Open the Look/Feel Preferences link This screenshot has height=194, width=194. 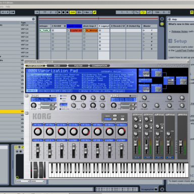pyautogui.click(x=184, y=51)
